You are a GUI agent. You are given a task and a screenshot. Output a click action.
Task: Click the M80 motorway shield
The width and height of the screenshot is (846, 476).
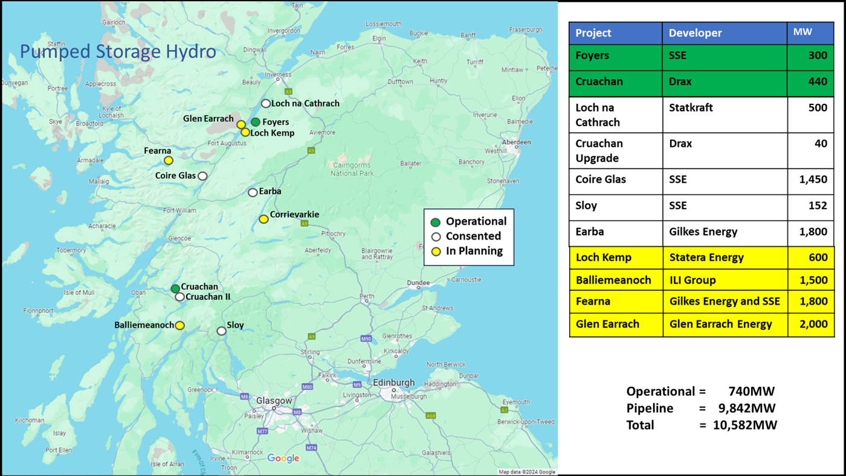click(x=308, y=386)
